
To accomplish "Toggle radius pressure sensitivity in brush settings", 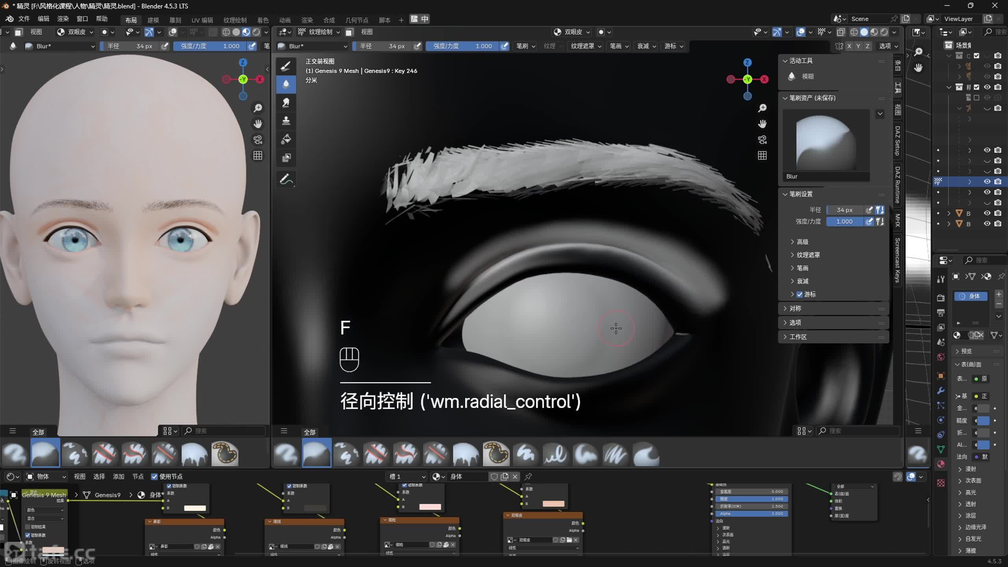I will pyautogui.click(x=869, y=210).
